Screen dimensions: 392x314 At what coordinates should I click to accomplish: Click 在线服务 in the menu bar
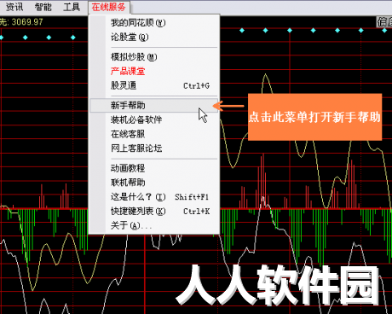point(108,7)
